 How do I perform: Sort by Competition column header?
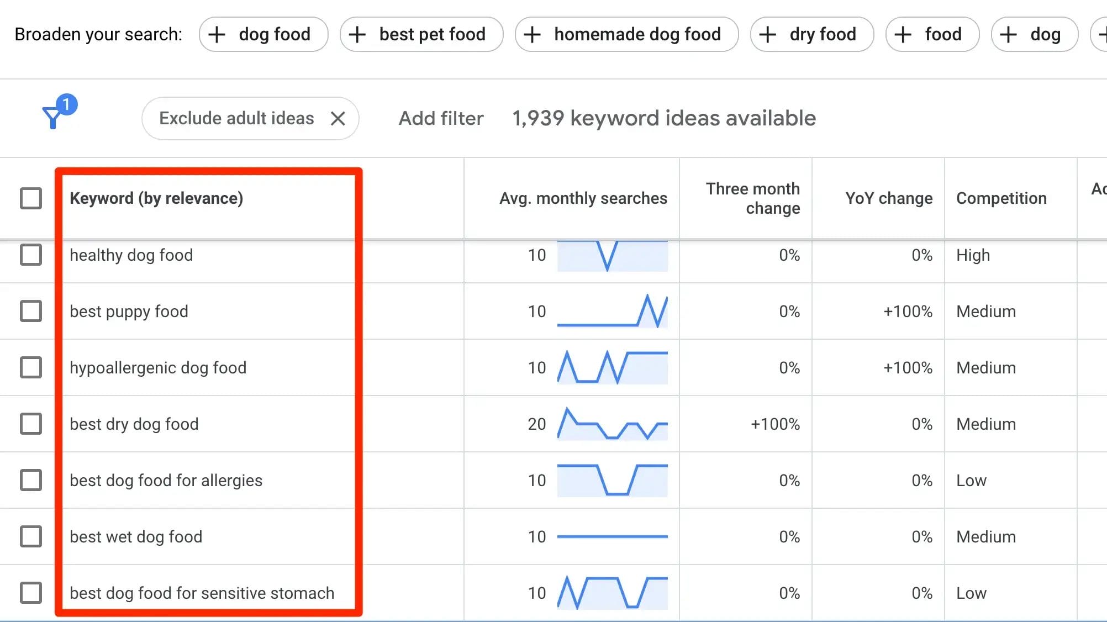1001,198
